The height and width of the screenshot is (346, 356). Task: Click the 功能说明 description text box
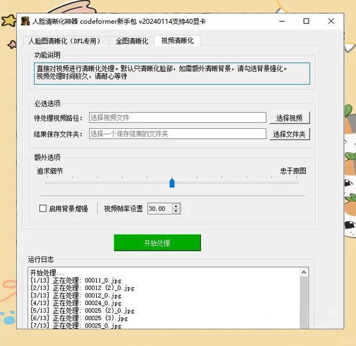[x=172, y=73]
